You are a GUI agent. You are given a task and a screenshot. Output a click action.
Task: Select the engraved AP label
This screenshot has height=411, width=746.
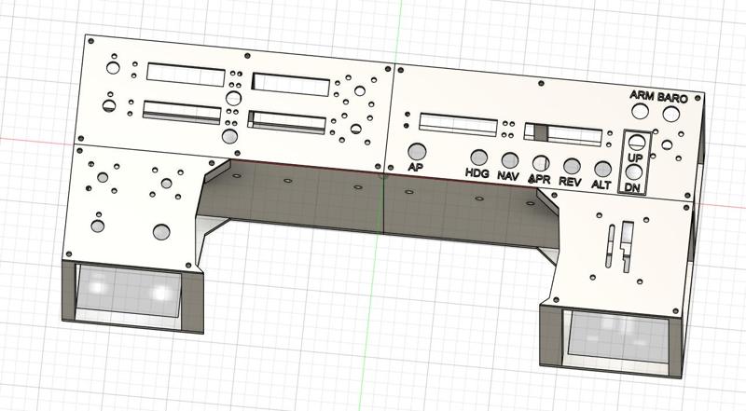tap(415, 167)
